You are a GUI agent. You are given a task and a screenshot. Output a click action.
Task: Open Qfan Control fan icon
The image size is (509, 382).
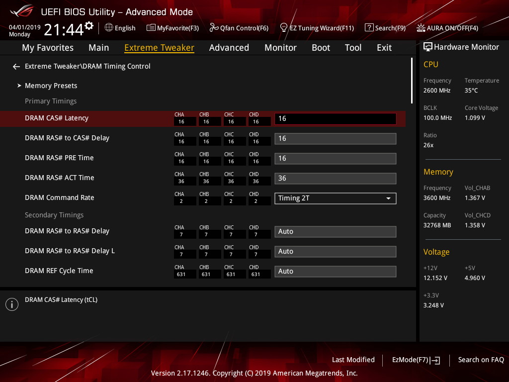point(214,28)
